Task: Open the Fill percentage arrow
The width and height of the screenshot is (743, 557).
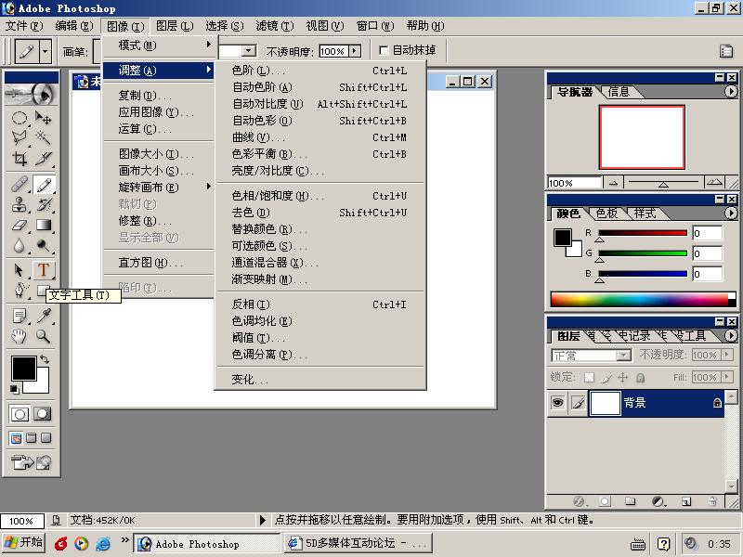Action: point(727,377)
